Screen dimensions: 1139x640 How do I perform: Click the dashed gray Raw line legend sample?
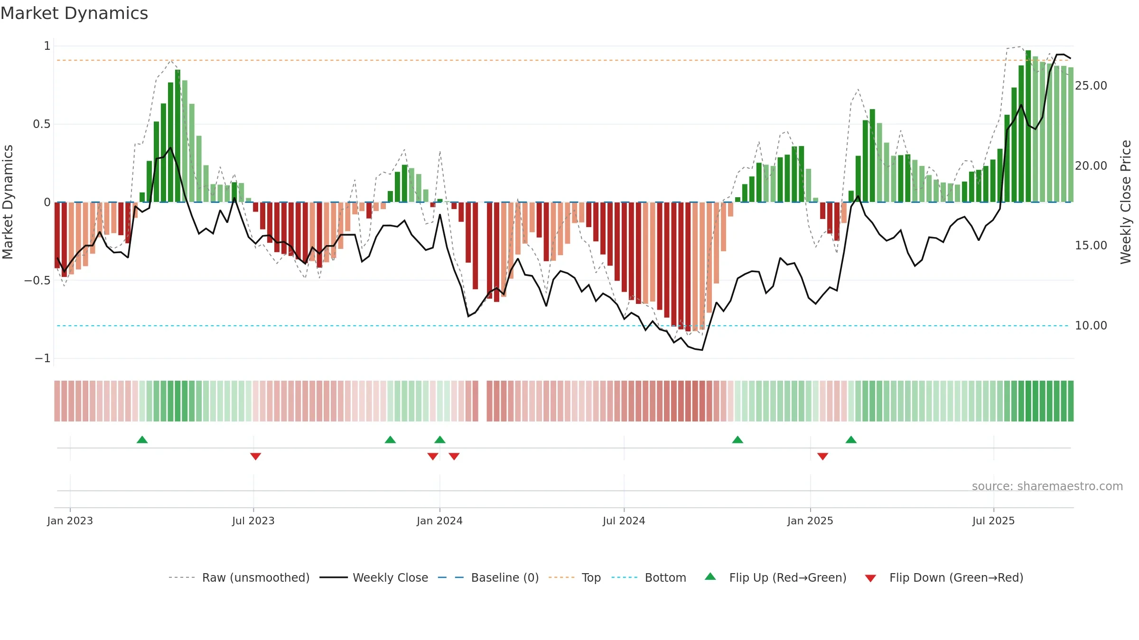click(182, 577)
